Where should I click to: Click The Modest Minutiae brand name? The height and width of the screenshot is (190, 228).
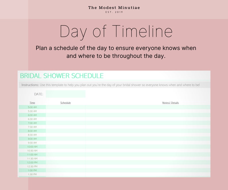click(114, 7)
